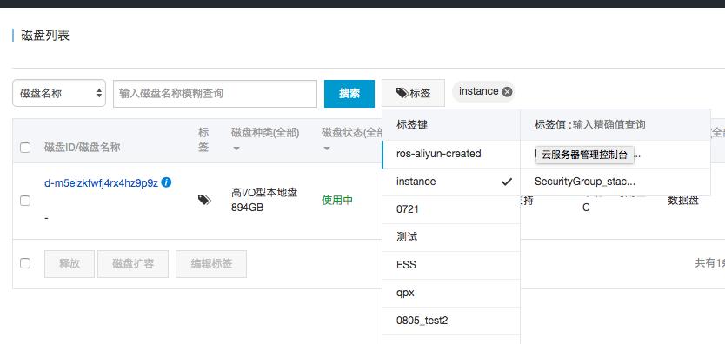
Task: Click the 数据盘 cell text
Action: (683, 201)
